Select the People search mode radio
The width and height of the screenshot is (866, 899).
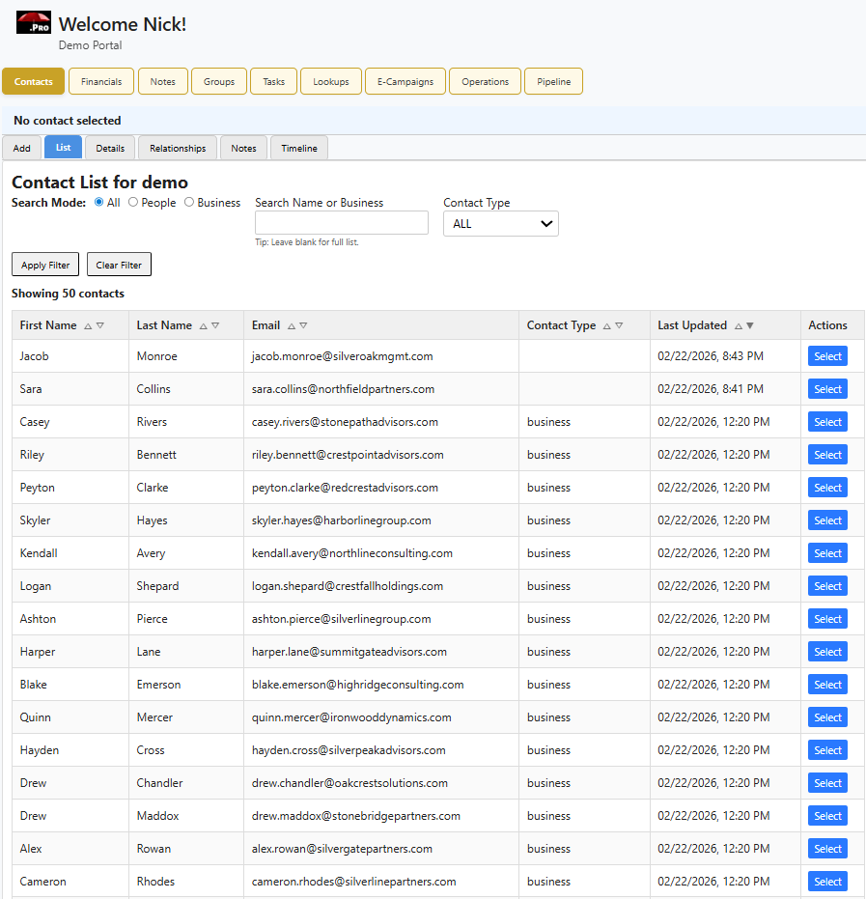coord(133,202)
